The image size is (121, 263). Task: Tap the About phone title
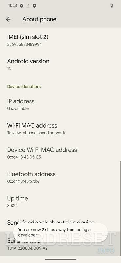point(39,19)
